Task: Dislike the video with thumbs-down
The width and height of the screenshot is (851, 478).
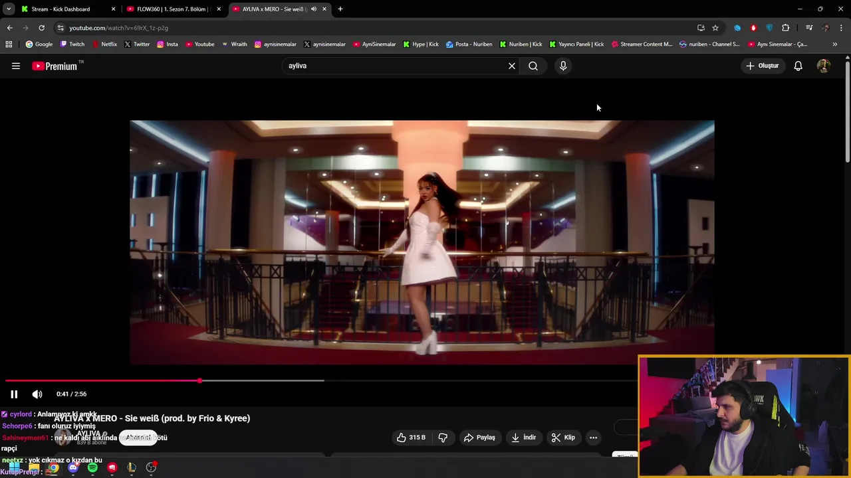Action: click(x=443, y=438)
